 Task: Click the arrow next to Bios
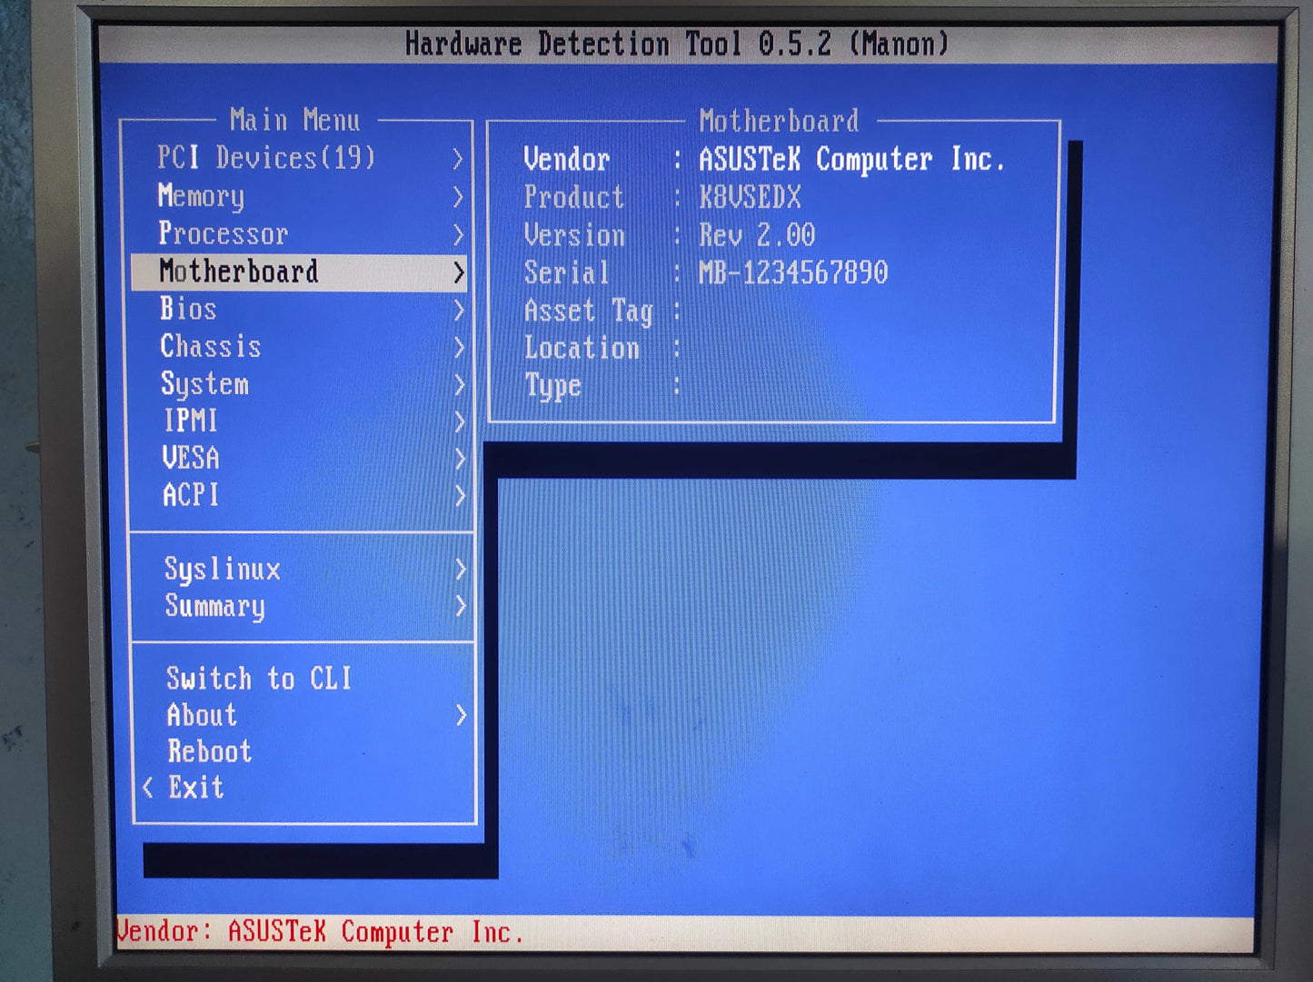click(459, 311)
